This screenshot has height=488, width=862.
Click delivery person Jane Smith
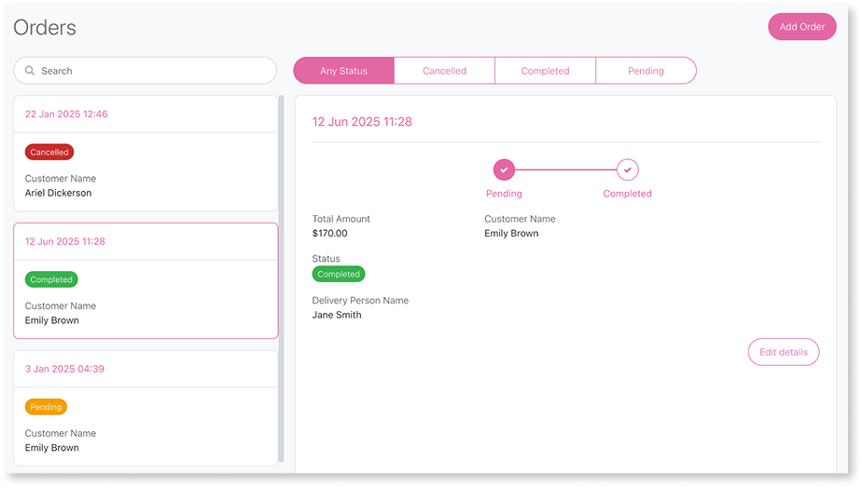point(337,315)
